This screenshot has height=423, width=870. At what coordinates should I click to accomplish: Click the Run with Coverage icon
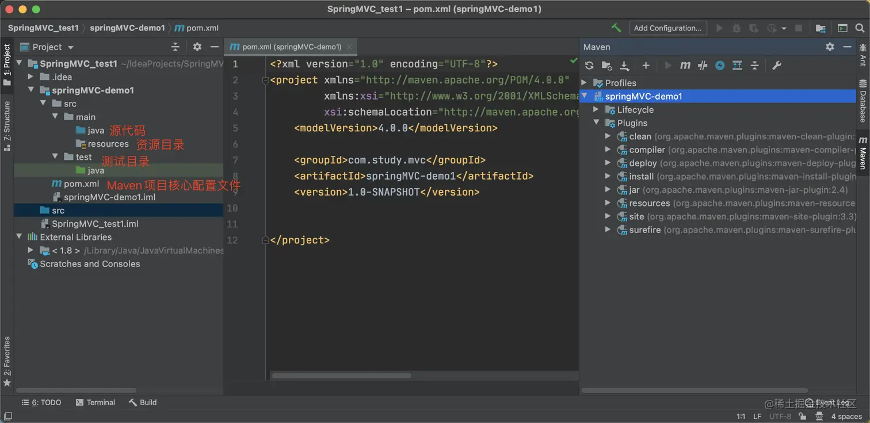pyautogui.click(x=753, y=28)
